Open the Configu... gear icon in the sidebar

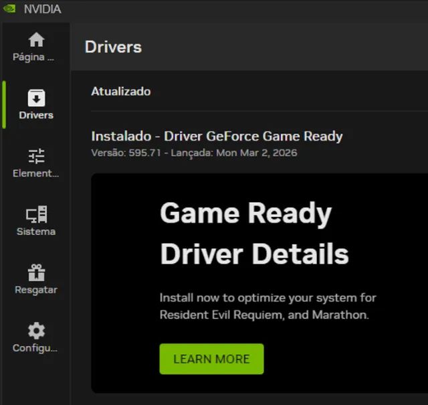[36, 331]
